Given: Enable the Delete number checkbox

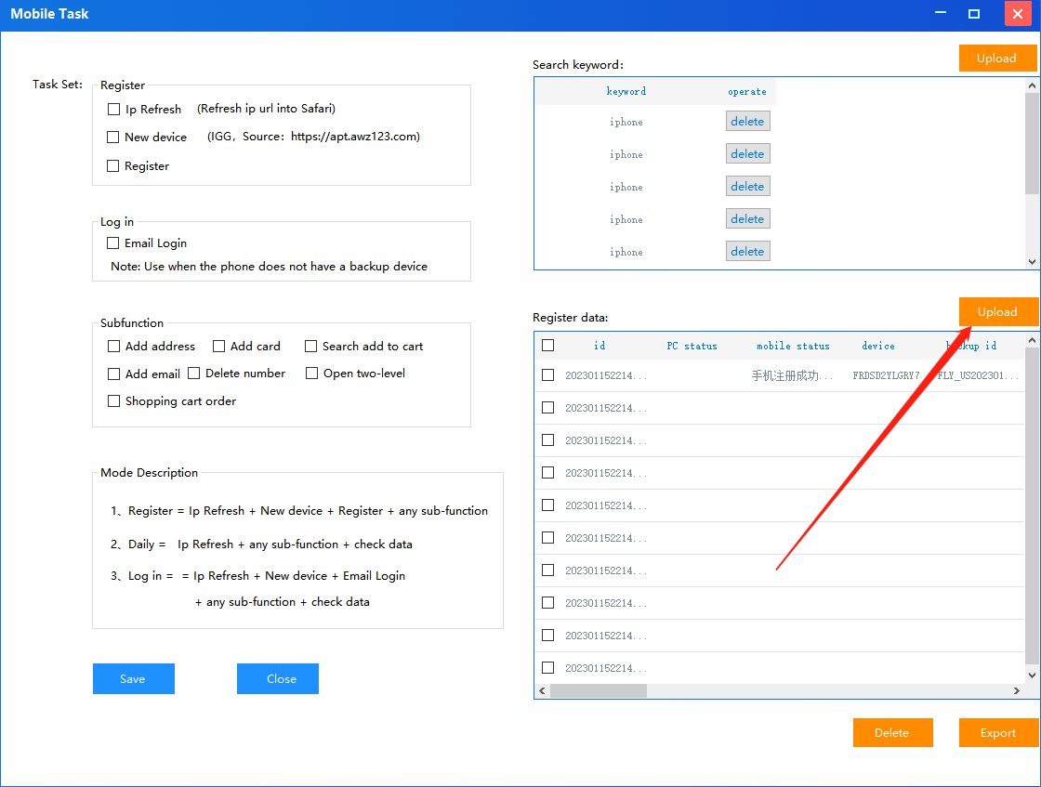Looking at the screenshot, I should [194, 373].
